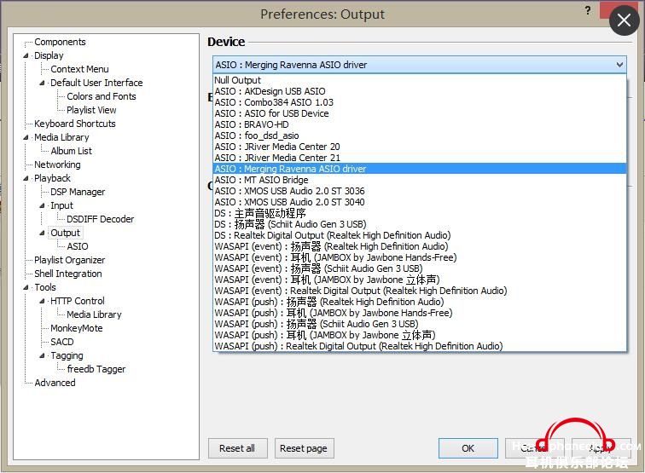Collapse the HTTP Control tree node
Image resolution: width=645 pixels, height=473 pixels.
pos(43,301)
